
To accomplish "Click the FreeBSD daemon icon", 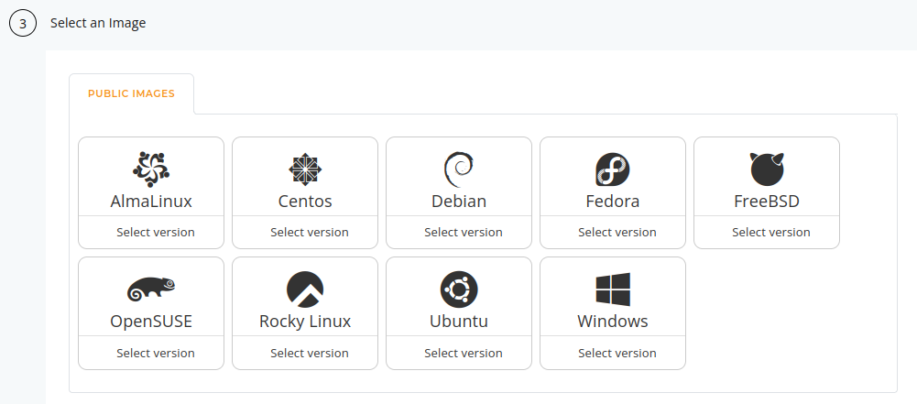I will (766, 169).
